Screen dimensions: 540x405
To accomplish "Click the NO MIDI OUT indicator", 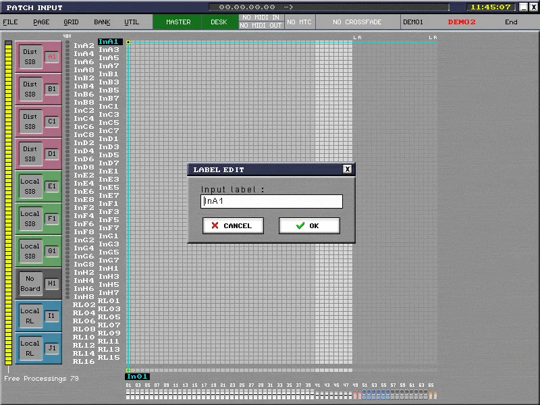I will pos(261,26).
